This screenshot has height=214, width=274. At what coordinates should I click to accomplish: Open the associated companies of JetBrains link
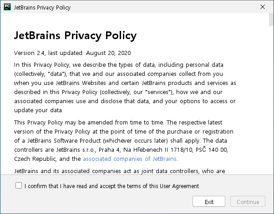click(130, 159)
